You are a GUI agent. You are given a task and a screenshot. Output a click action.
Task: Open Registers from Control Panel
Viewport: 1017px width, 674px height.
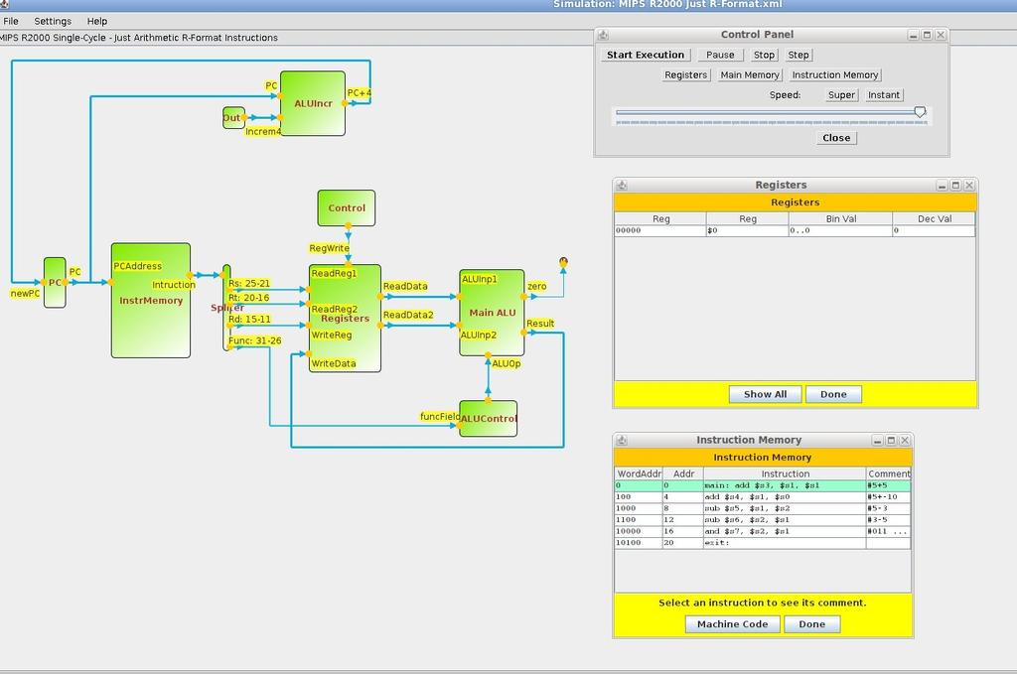click(x=685, y=75)
